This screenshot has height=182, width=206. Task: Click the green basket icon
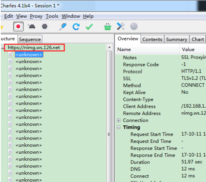(108, 27)
